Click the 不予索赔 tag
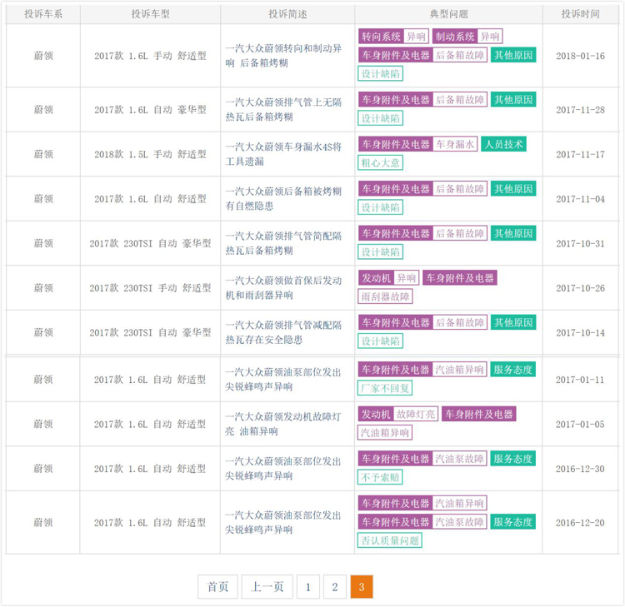625x607 pixels. [380, 477]
